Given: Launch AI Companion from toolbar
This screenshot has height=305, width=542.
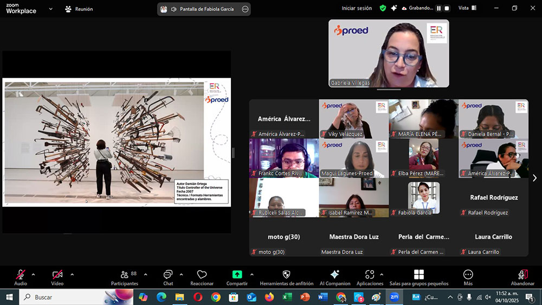Looking at the screenshot, I should click(334, 278).
